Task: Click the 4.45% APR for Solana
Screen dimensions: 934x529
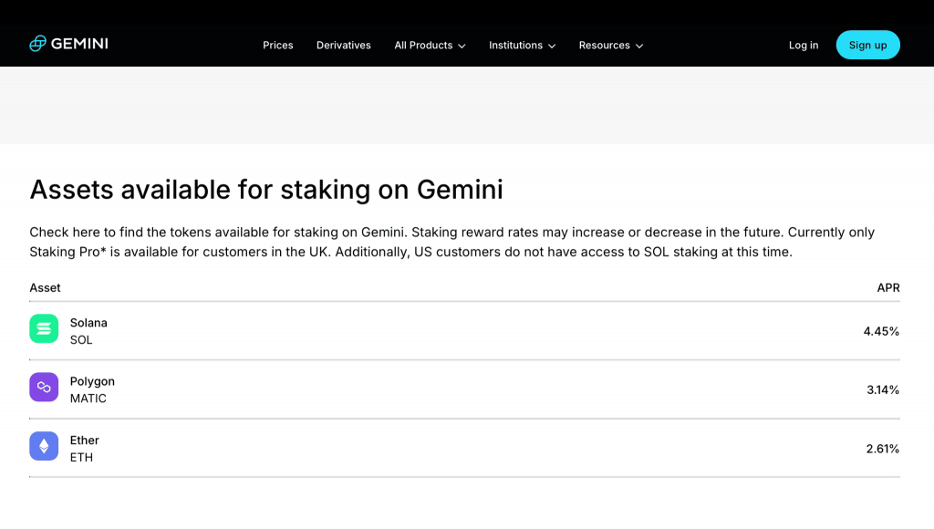Action: coord(882,331)
